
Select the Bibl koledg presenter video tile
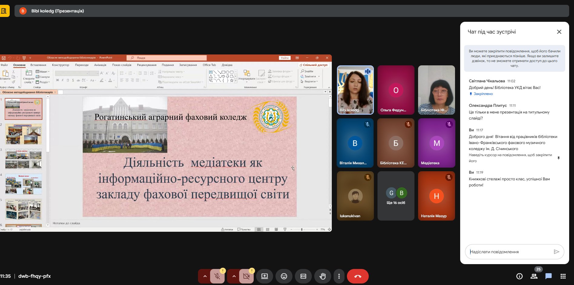pyautogui.click(x=355, y=90)
